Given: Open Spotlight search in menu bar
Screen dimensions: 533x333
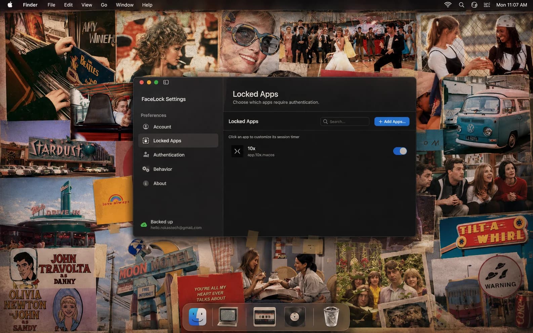Looking at the screenshot, I should (461, 5).
